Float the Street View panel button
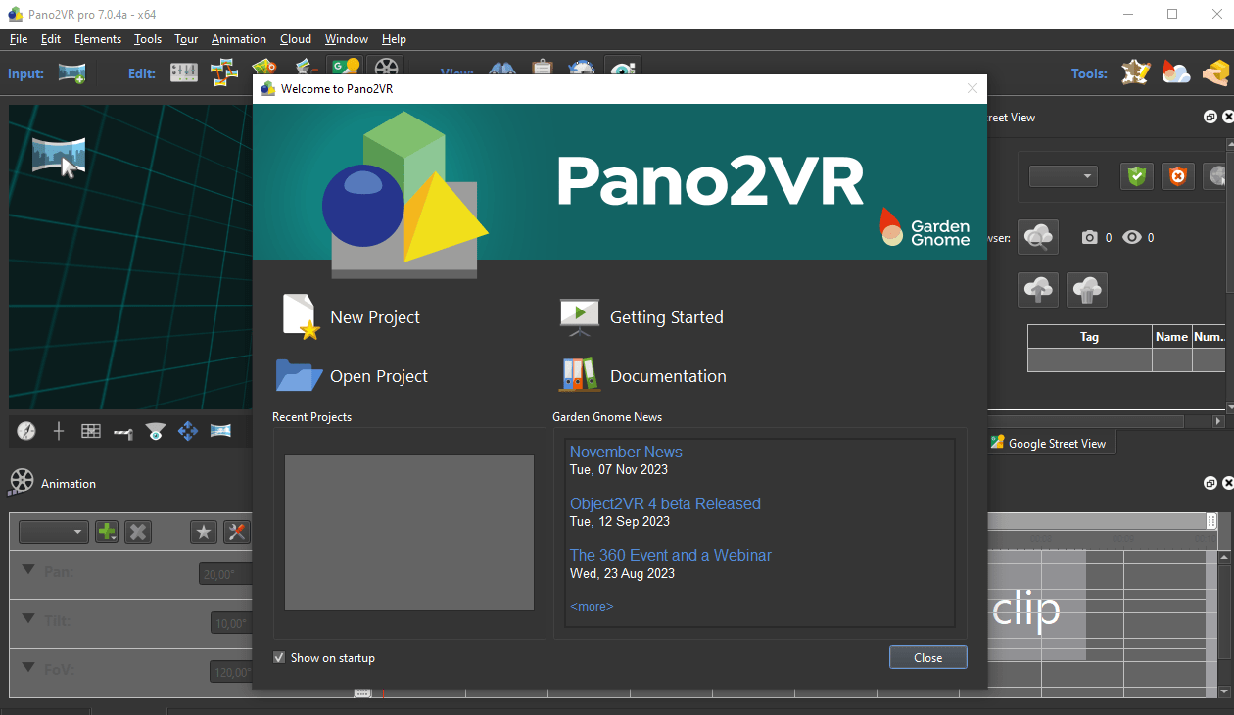The width and height of the screenshot is (1234, 715). pyautogui.click(x=1210, y=117)
